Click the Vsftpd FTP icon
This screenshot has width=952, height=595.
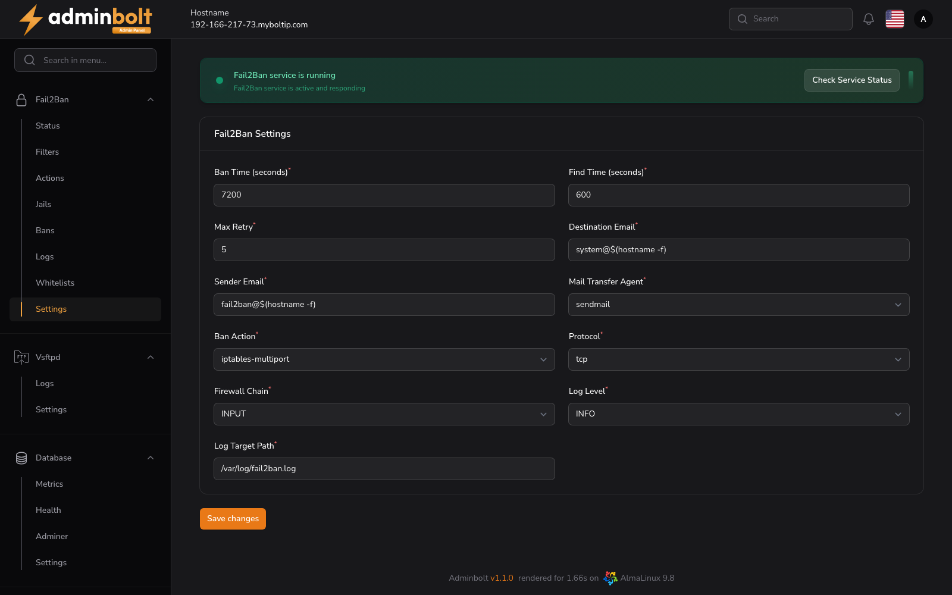(21, 357)
